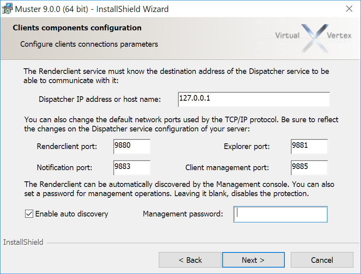The image size is (361, 274).
Task: Click the Management password label
Action: click(183, 214)
